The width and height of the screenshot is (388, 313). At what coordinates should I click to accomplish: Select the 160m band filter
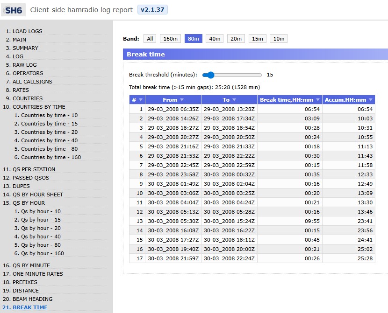(170, 39)
